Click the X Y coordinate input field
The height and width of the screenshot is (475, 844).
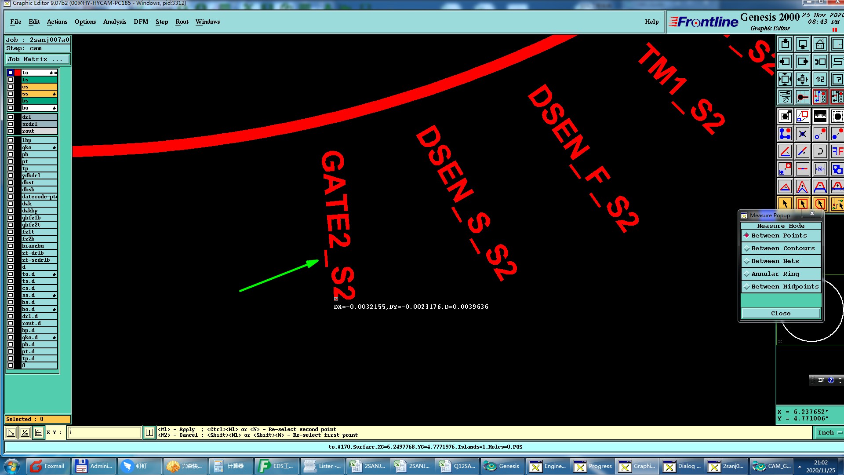pyautogui.click(x=105, y=432)
